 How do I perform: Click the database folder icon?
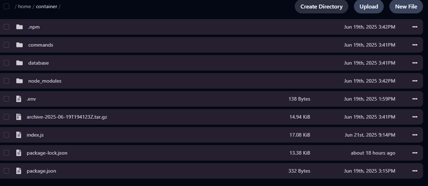pyautogui.click(x=19, y=63)
